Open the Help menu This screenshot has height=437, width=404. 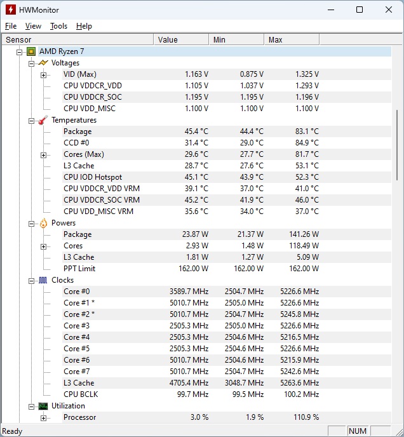(x=84, y=26)
